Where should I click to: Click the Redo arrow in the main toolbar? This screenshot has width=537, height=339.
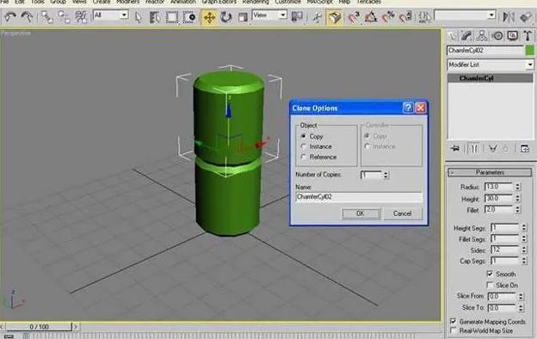27,16
